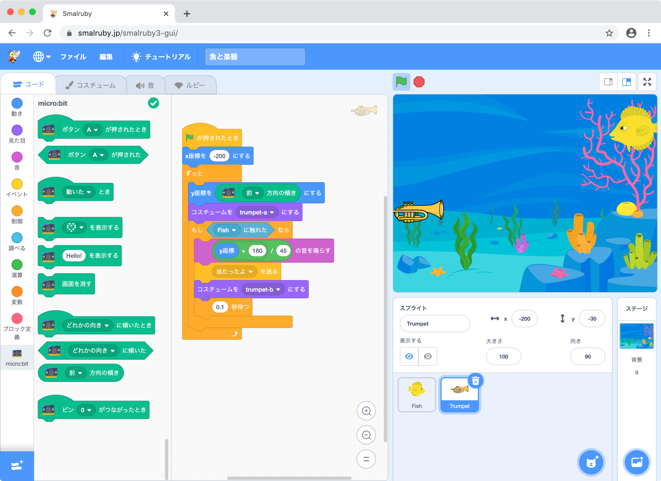Open the pin 0 dropdown

tap(86, 410)
